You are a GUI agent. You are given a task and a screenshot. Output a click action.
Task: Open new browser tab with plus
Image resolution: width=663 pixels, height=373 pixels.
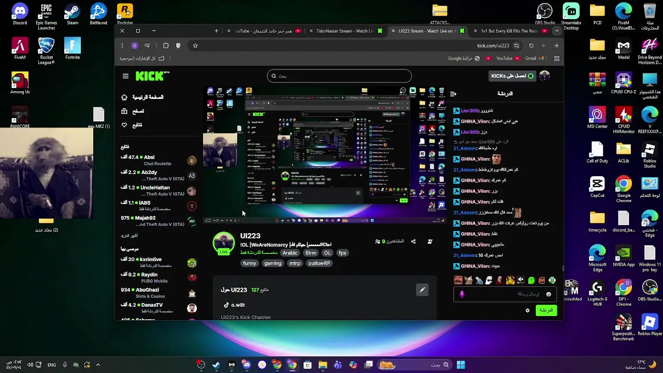(x=217, y=31)
